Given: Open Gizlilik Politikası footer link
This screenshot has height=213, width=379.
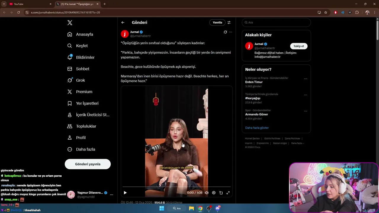Looking at the screenshot, I should click(272, 138).
